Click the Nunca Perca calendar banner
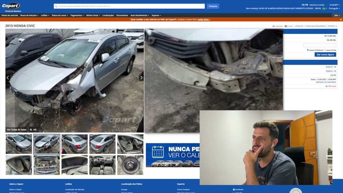Screen dimensions: 343x193 click(173, 155)
